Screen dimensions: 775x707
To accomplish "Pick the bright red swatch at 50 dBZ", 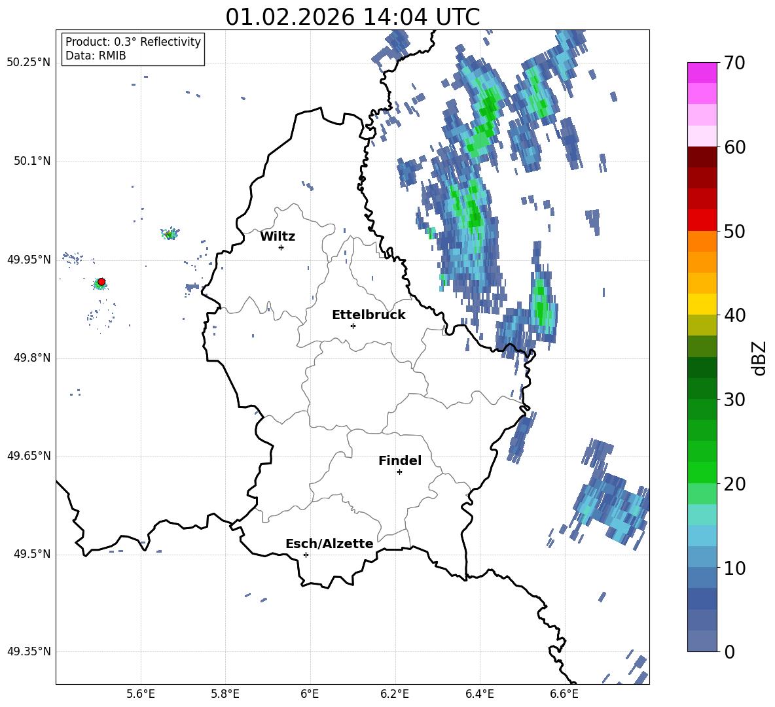I will 702,220.
